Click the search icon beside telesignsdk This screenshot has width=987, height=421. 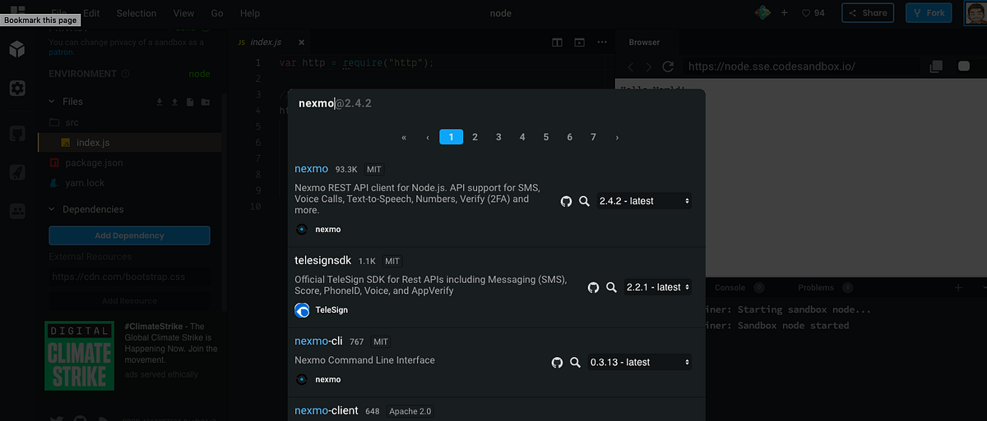tap(612, 287)
